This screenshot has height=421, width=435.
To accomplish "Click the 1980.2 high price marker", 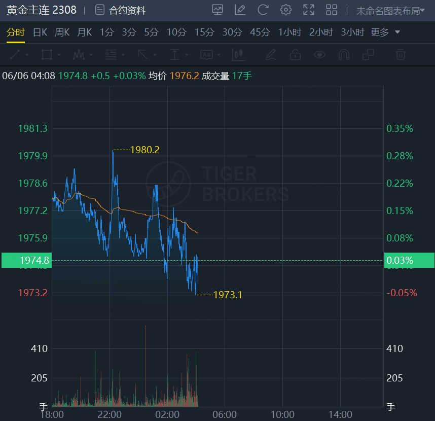I will pos(145,150).
